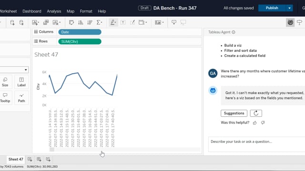Click the thumbs down feedback icon
Viewport: 305px width, 171px height.
(263, 123)
